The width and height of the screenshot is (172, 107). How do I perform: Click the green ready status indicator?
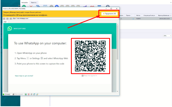[x=3, y=94]
